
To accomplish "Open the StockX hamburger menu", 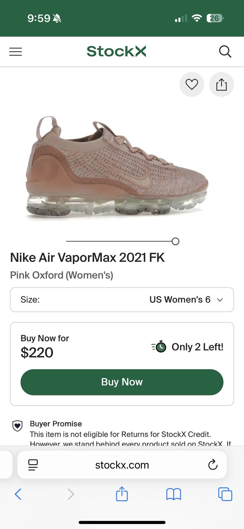I will coord(15,52).
